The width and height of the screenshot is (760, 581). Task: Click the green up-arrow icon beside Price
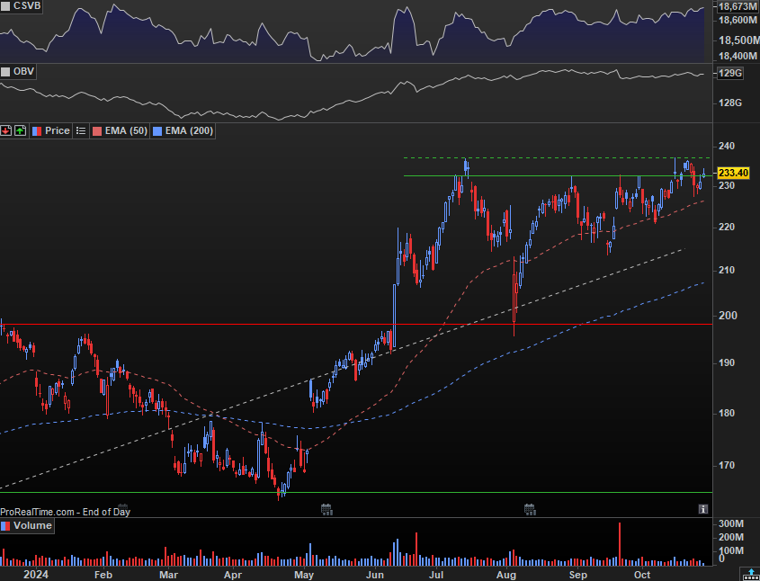coord(20,130)
